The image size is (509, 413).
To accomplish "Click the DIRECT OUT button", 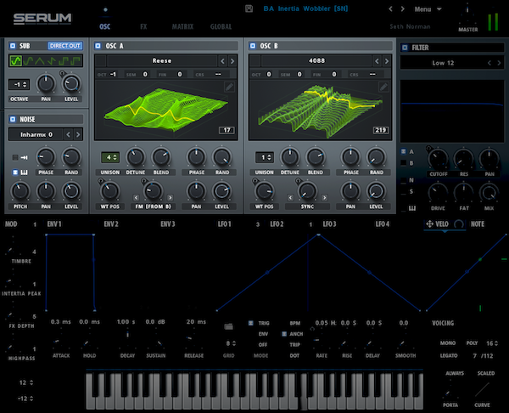I will 65,46.
